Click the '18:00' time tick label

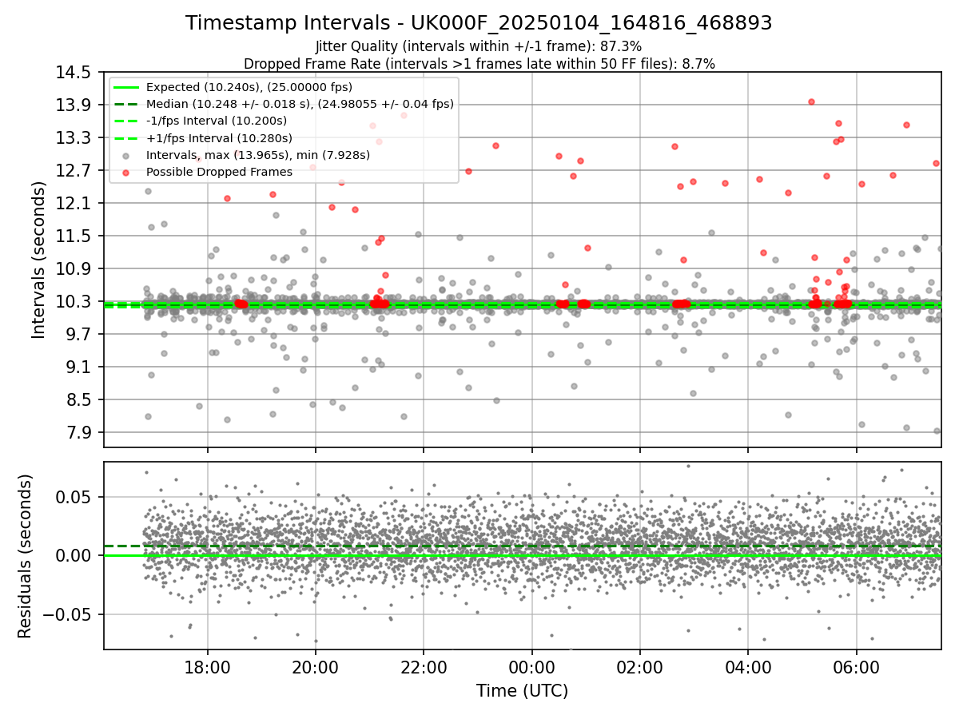(208, 666)
